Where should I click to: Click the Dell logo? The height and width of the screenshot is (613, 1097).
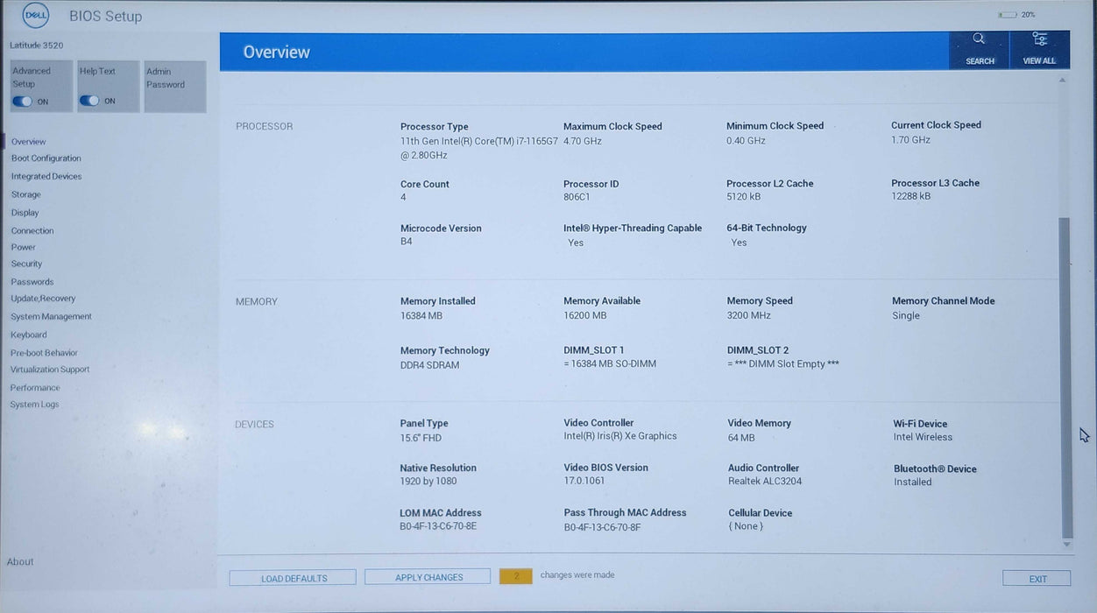36,16
